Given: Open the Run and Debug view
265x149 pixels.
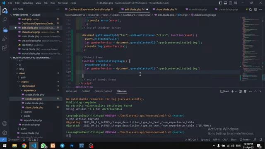Looking at the screenshot, I should [5, 38].
